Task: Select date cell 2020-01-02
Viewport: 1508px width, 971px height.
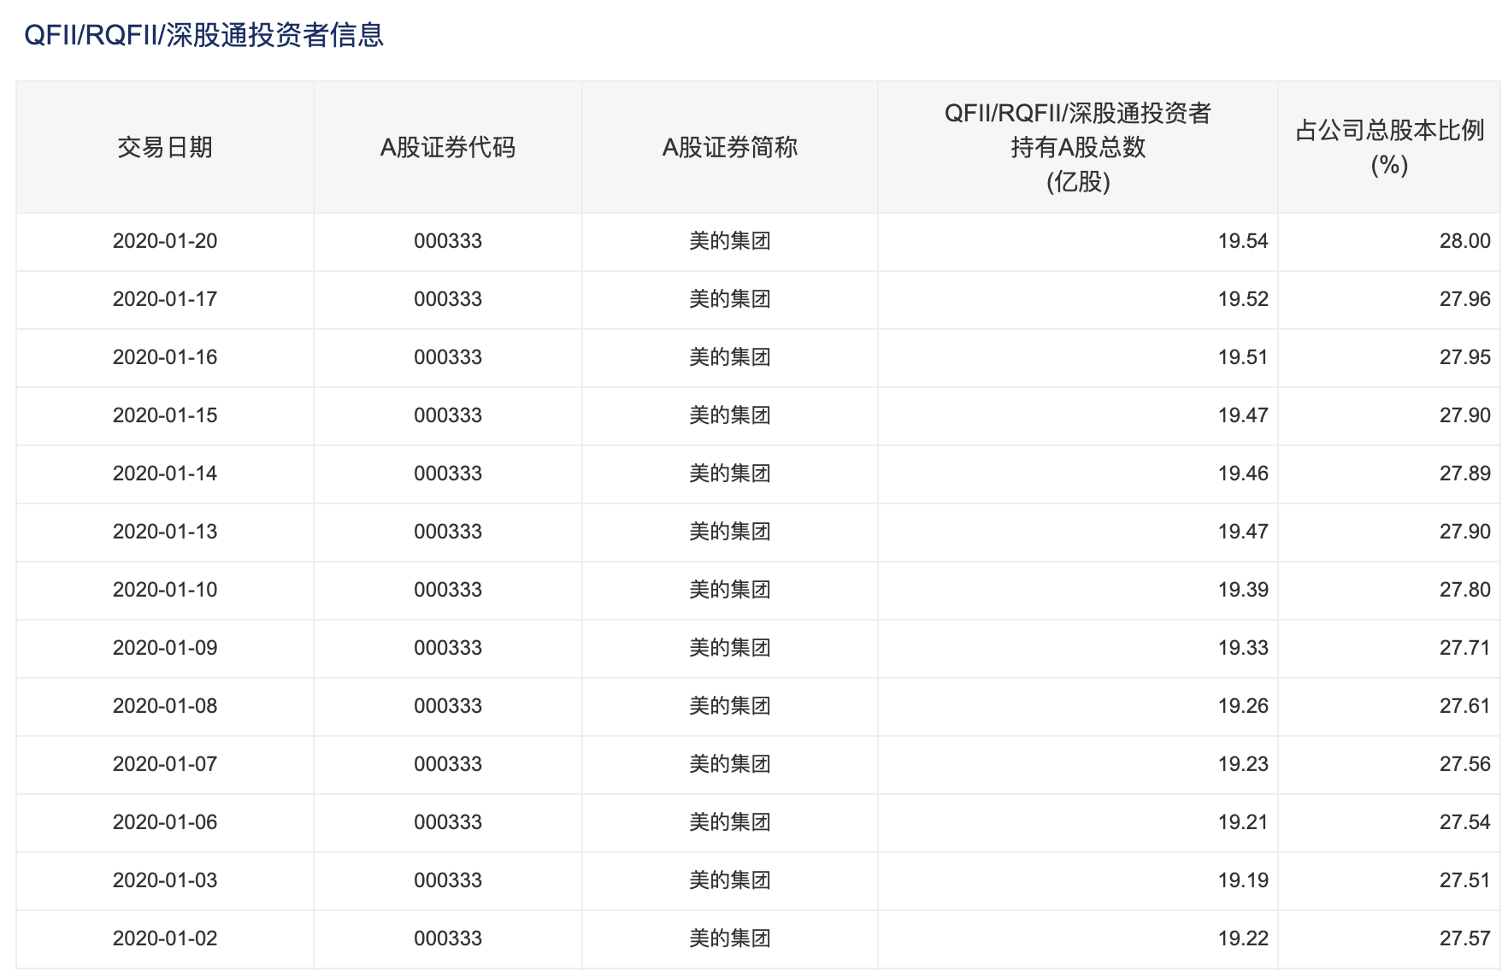Action: (x=165, y=939)
